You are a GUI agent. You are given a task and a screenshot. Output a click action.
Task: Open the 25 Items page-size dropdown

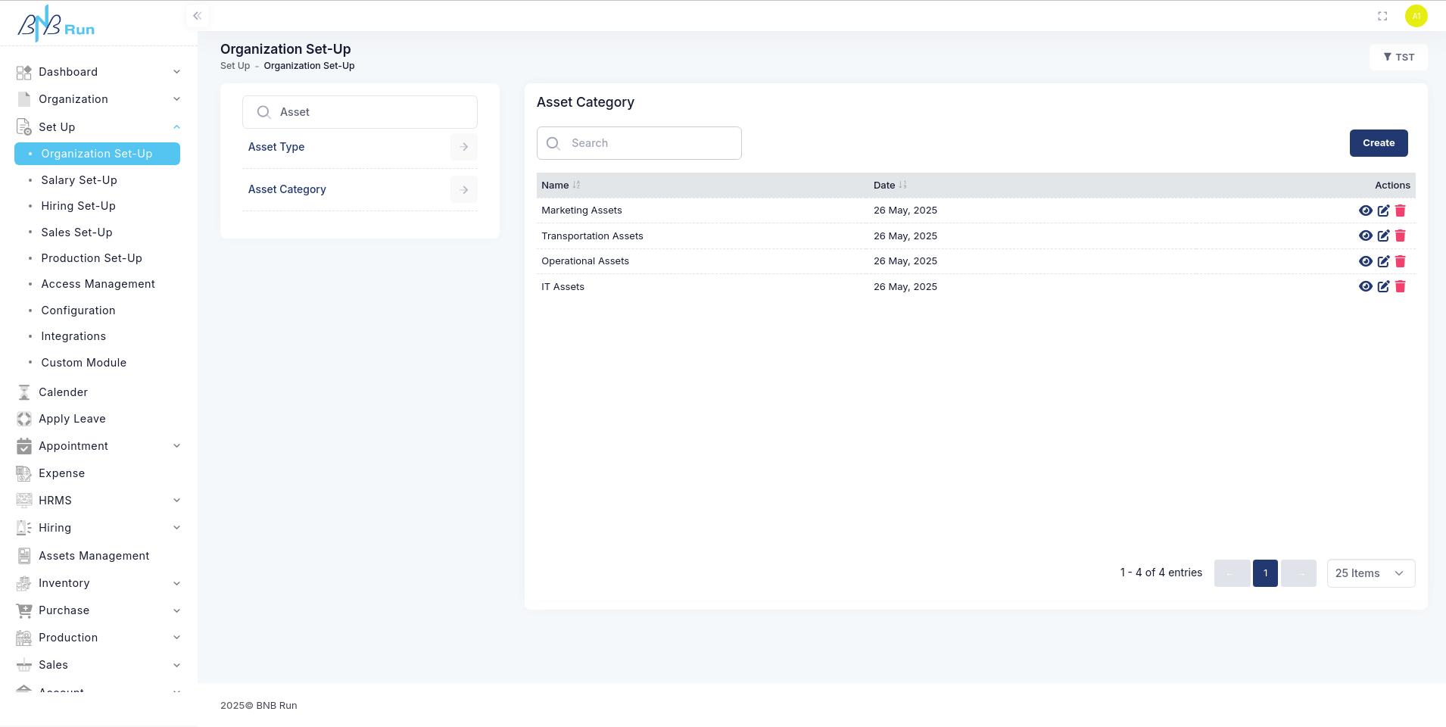point(1370,573)
